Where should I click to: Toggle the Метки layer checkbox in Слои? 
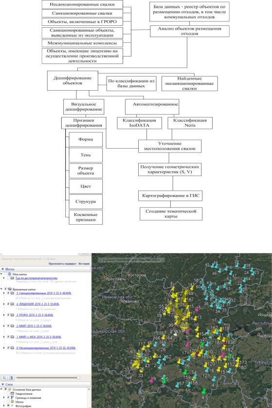[8, 402]
